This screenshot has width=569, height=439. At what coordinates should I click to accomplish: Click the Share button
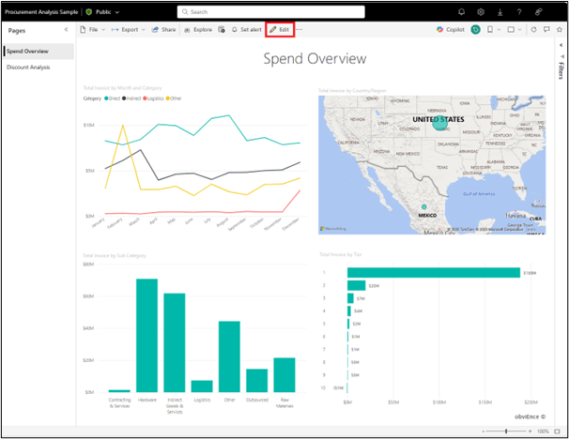(163, 30)
